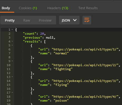Click the "count" key text
Viewport: 122px width, 105px height.
click(x=30, y=34)
